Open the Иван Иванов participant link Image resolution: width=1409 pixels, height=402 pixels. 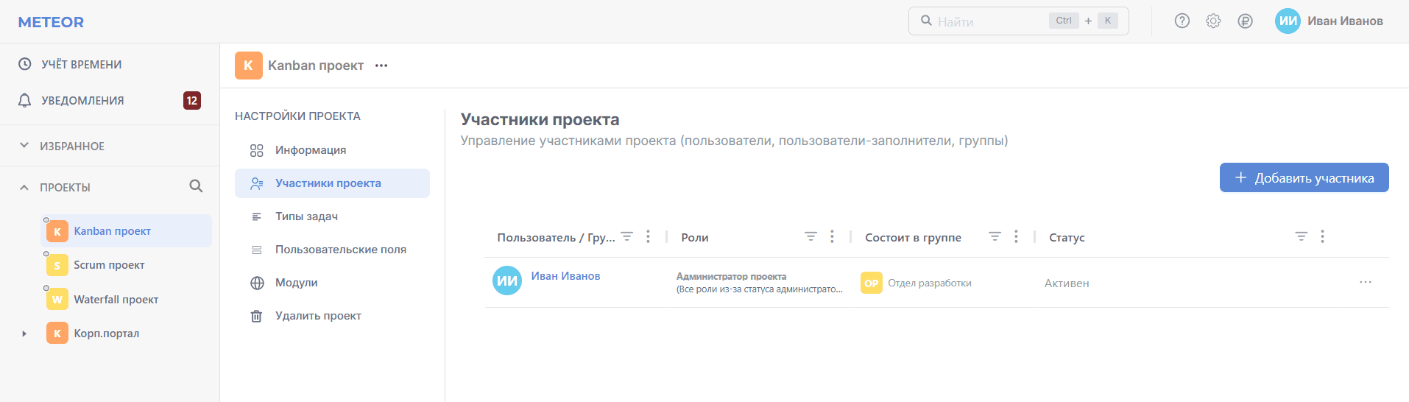(x=565, y=276)
